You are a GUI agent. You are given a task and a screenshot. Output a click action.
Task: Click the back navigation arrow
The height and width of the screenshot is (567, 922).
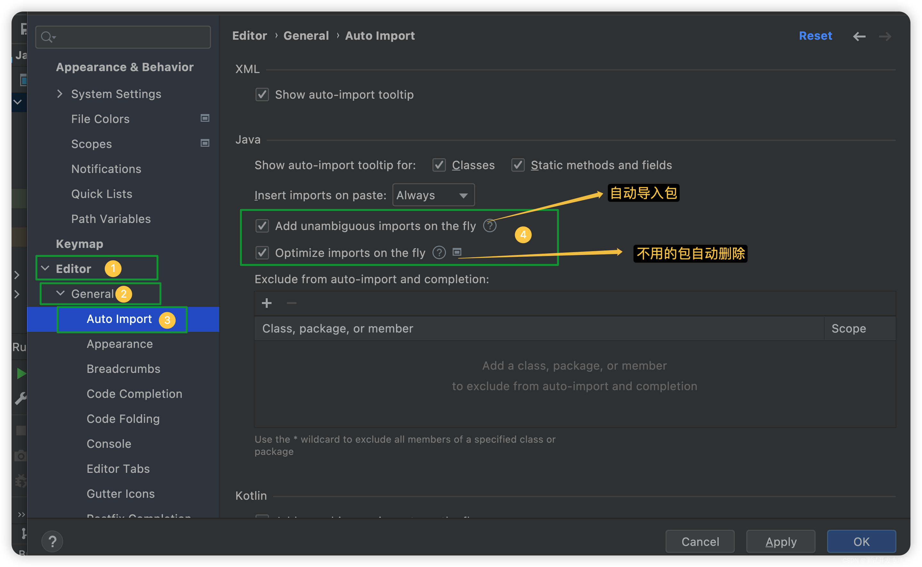pyautogui.click(x=859, y=37)
